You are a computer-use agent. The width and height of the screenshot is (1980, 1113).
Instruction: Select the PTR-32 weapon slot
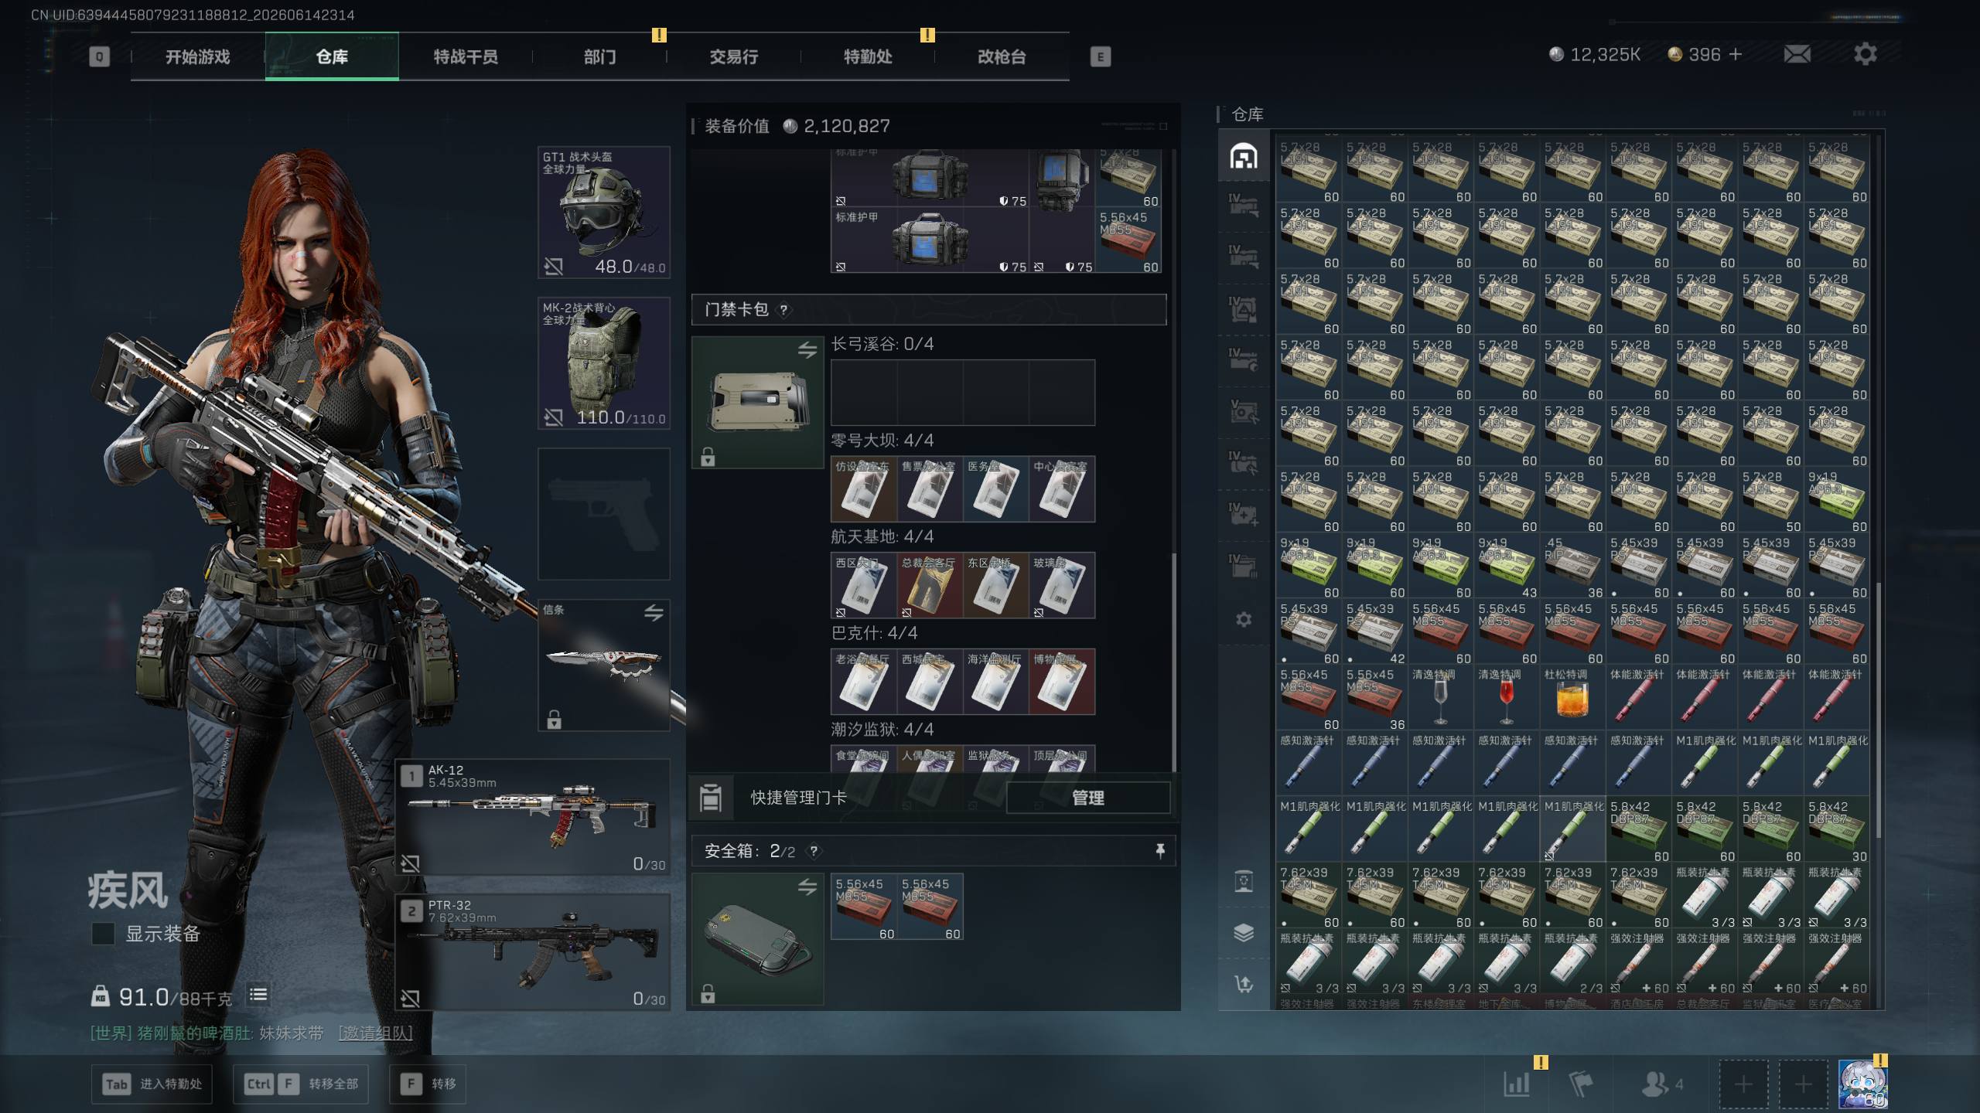pyautogui.click(x=533, y=952)
